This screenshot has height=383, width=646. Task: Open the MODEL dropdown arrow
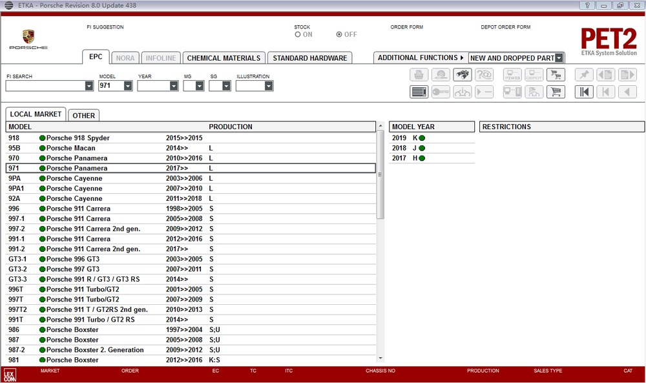point(128,86)
